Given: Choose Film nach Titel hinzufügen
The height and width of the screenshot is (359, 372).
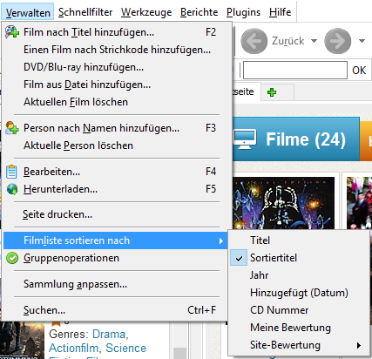Looking at the screenshot, I should tap(116, 32).
